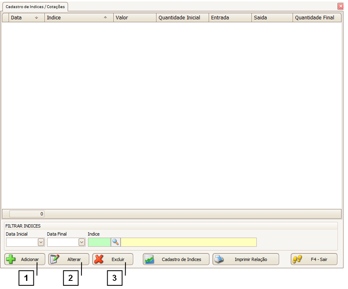Close the Cadastro de Indices window
The width and height of the screenshot is (348, 289).
[x=340, y=7]
